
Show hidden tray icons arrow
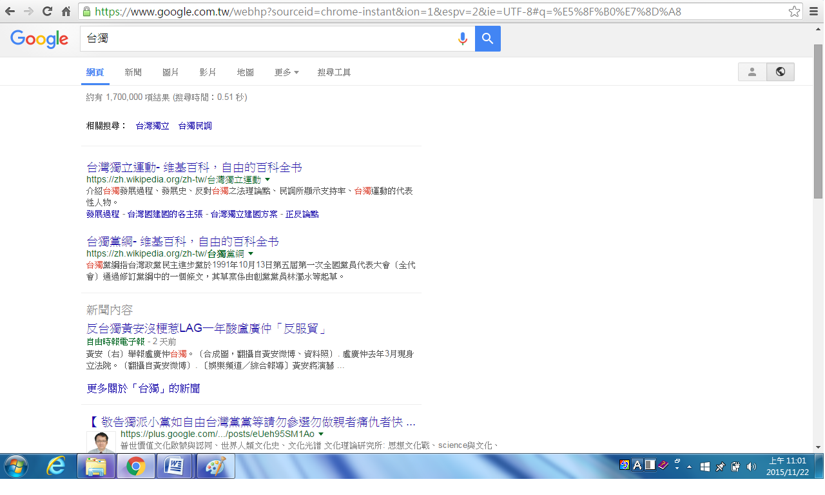coord(689,466)
